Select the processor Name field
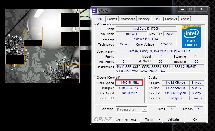This screenshot has width=215, height=131. pos(146,29)
